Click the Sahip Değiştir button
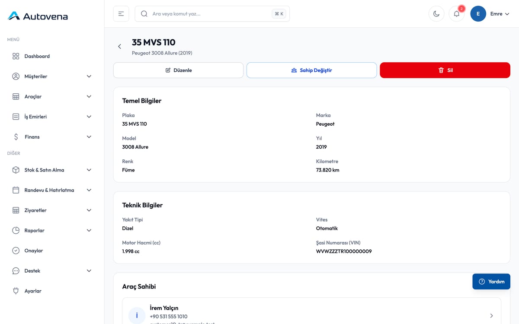This screenshot has width=519, height=324. coord(311,70)
